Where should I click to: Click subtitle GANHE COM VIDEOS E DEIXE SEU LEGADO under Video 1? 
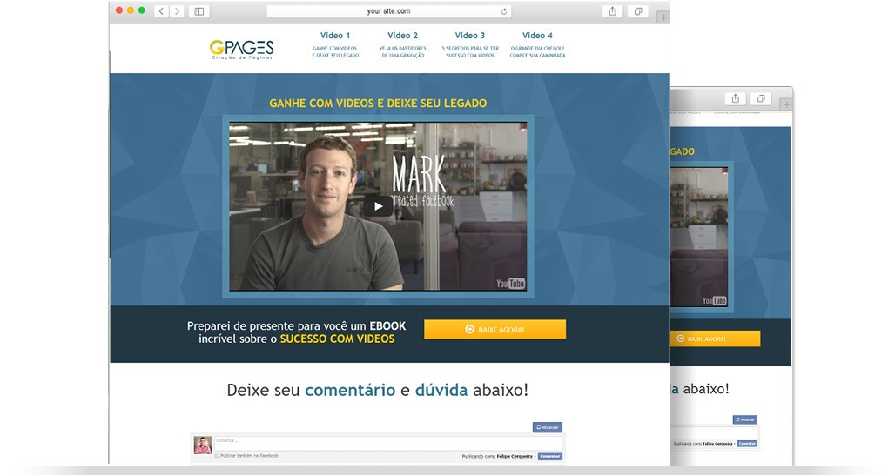(335, 52)
